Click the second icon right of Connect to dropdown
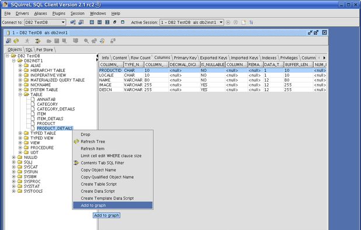Viewport: 361px width, 230px height. [x=81, y=22]
